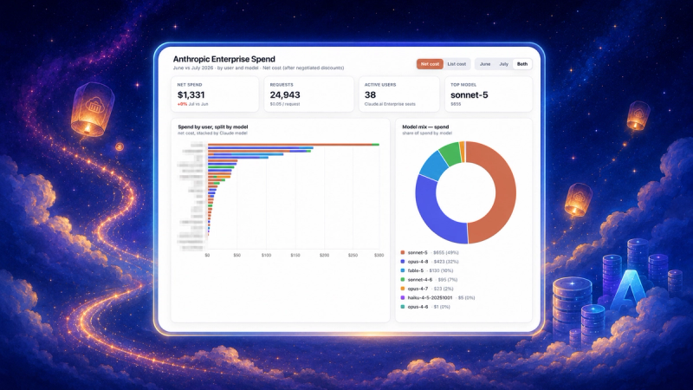
Task: Click the opus-4-8 legend label
Action: 418,262
